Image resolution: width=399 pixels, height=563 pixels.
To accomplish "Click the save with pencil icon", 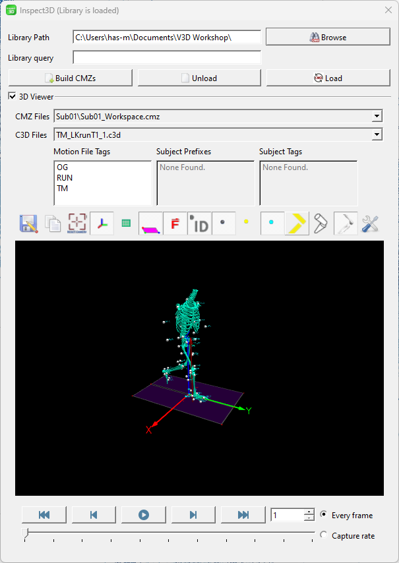I will click(29, 223).
